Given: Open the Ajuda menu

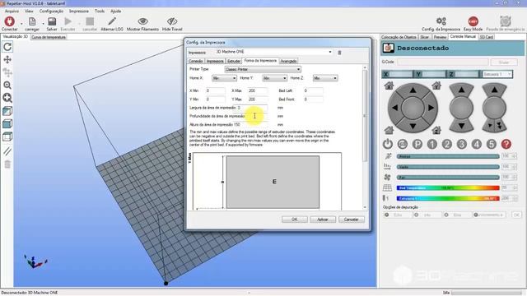Looking at the screenshot, I should click(115, 11).
